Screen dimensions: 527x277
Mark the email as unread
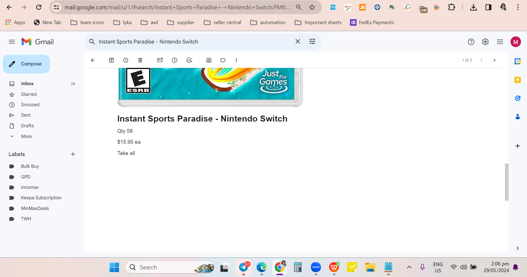click(x=160, y=60)
